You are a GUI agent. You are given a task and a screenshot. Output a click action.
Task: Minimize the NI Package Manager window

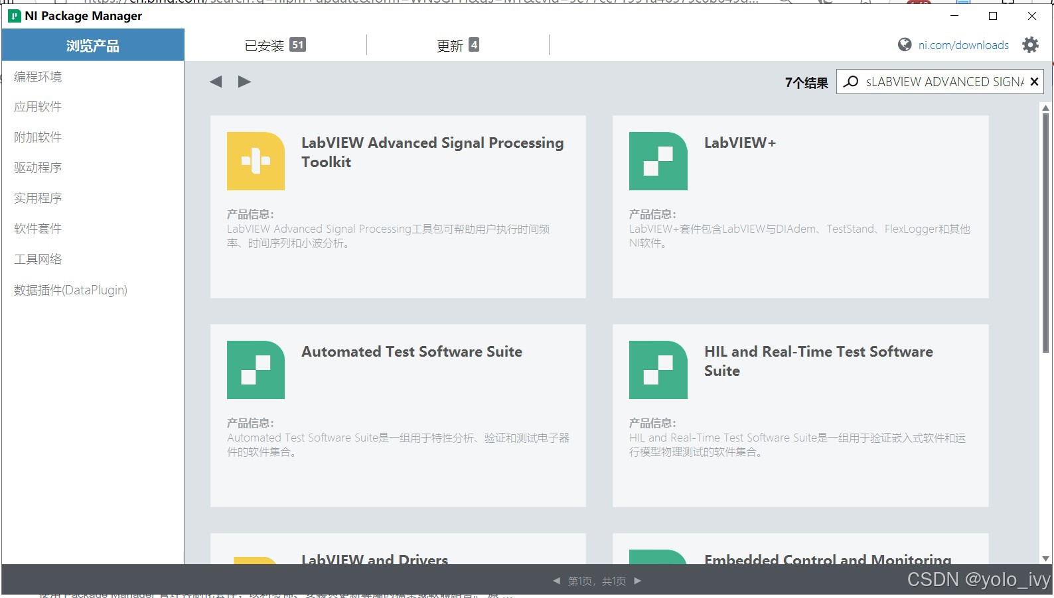click(954, 16)
